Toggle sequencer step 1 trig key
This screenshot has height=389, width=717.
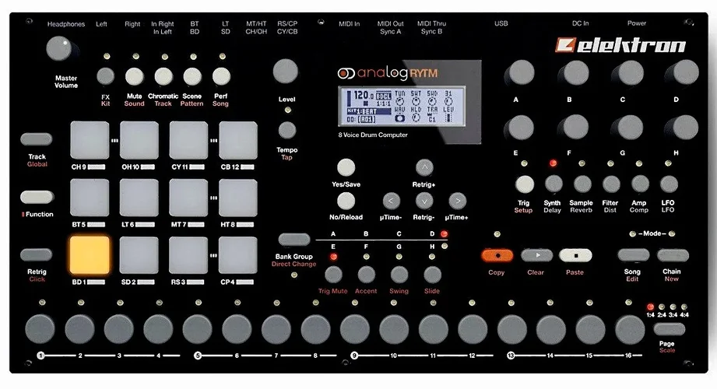(40, 328)
